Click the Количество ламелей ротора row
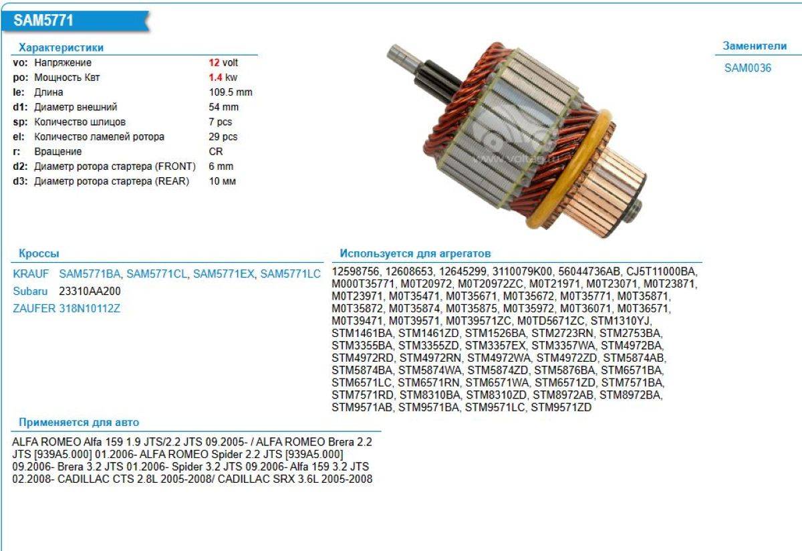The height and width of the screenshot is (551, 802). 99,136
